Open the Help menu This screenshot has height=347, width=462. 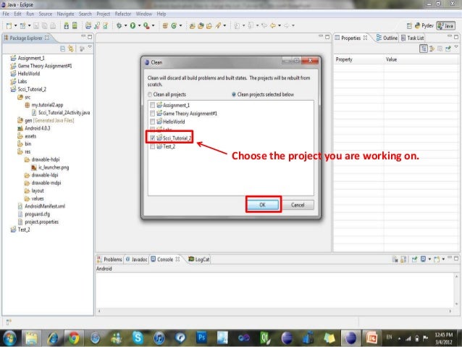[161, 14]
